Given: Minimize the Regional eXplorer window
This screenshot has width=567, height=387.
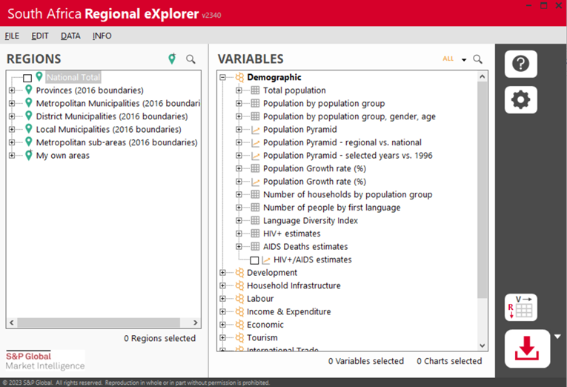Looking at the screenshot, I should click(528, 5).
